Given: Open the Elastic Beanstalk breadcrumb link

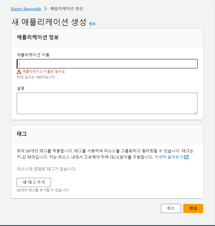Looking at the screenshot, I should (x=26, y=9).
